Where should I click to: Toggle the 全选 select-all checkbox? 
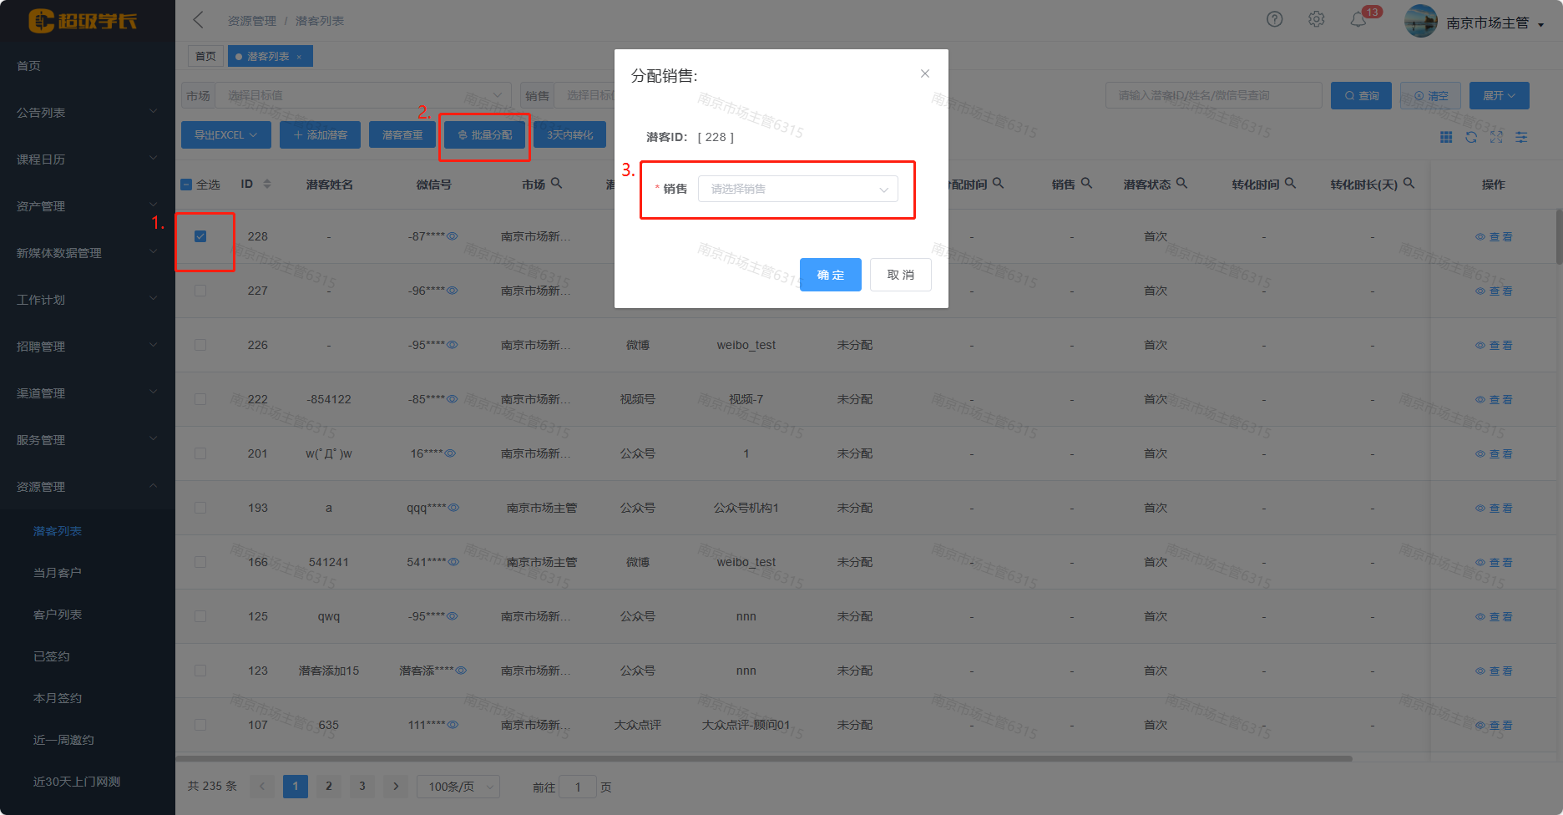(187, 185)
